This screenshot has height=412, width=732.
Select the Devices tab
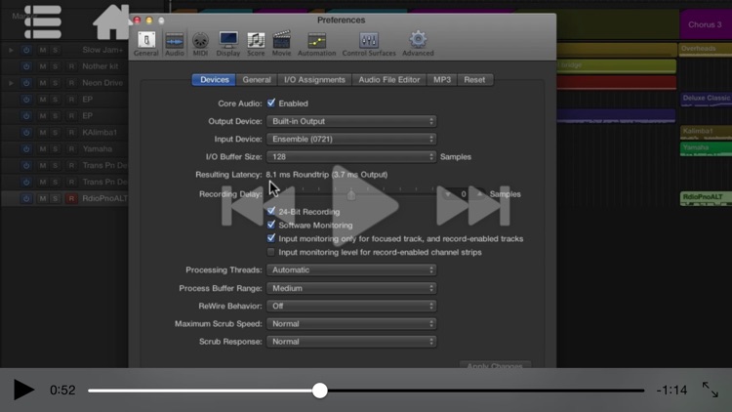pyautogui.click(x=215, y=80)
